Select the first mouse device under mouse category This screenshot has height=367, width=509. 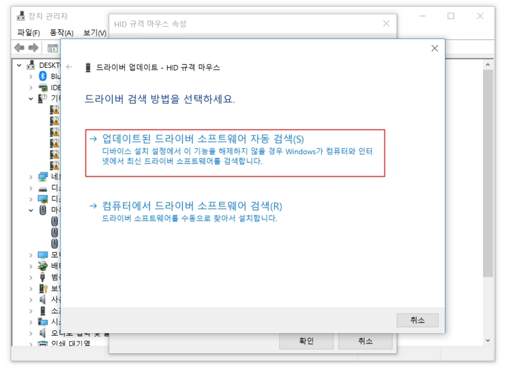pos(55,221)
